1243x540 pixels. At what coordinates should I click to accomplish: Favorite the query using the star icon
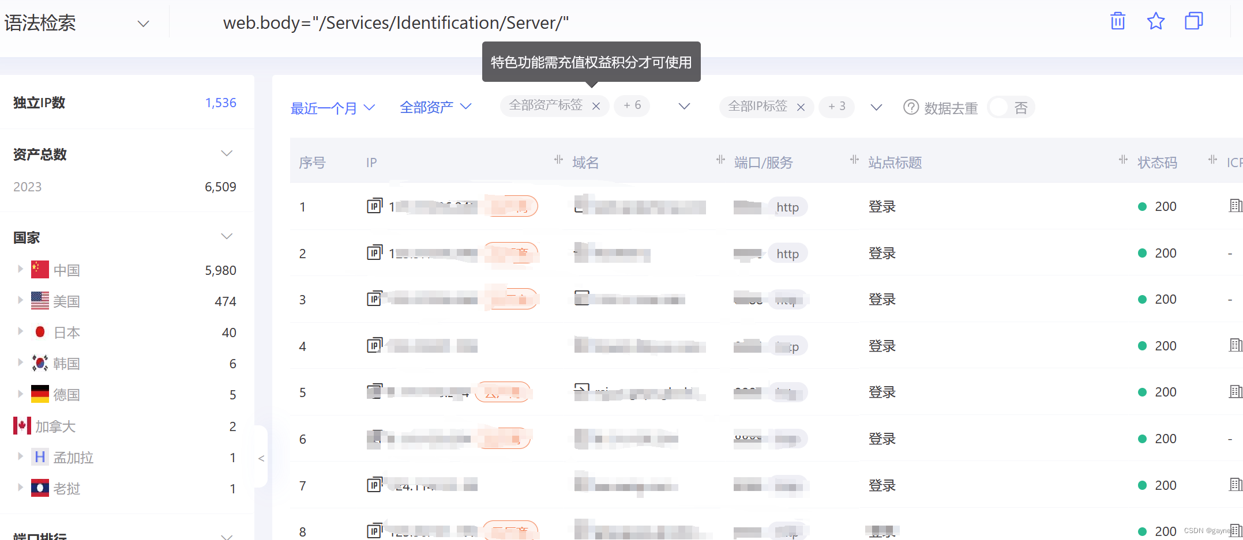1156,21
